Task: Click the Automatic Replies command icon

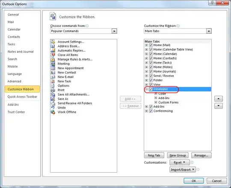Action: [x=53, y=50]
